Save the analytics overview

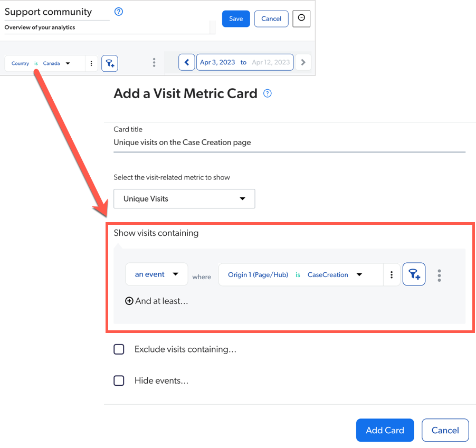236,18
